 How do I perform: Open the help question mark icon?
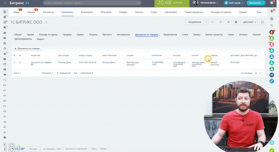pyautogui.click(x=272, y=3)
